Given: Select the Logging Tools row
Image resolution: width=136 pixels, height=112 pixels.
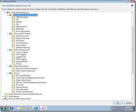Looking at the screenshot, I should pos(21,57).
